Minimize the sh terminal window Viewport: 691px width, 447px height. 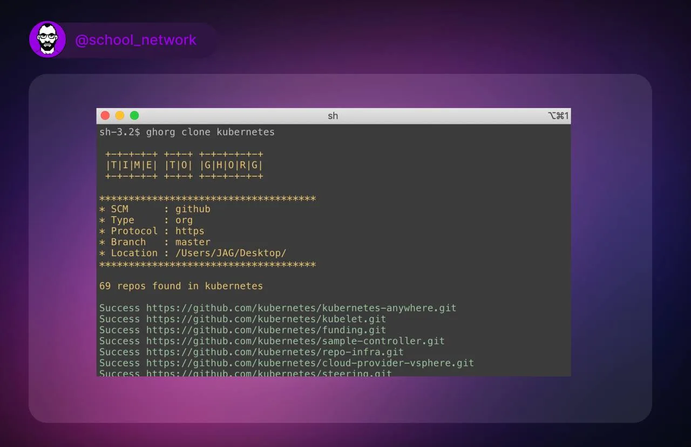click(120, 116)
